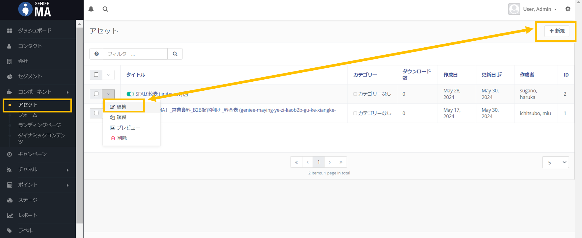Click the フィルター text input field
The height and width of the screenshot is (238, 582).
click(135, 54)
